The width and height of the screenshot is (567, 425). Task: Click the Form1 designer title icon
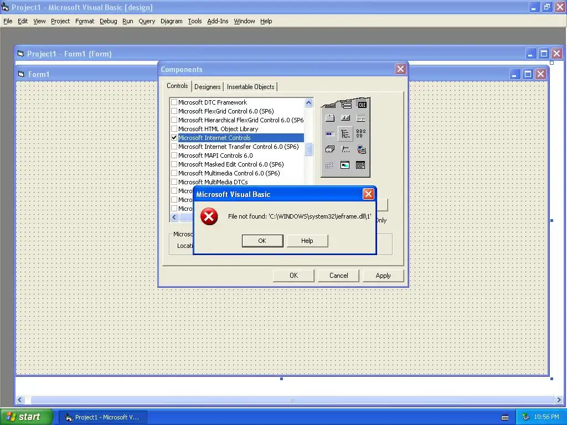22,74
